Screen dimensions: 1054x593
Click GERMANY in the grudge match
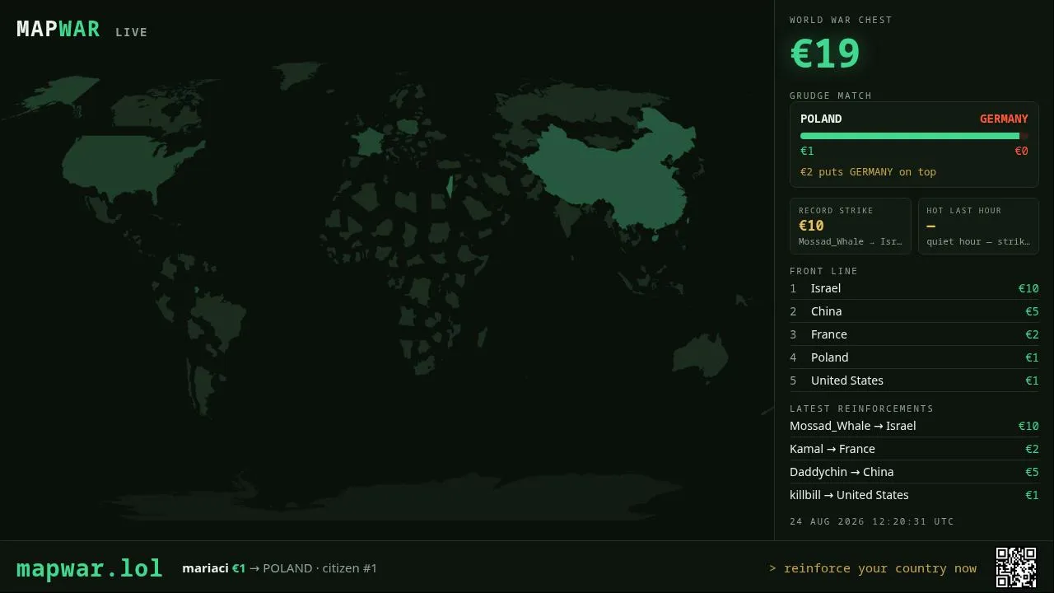[1004, 119]
